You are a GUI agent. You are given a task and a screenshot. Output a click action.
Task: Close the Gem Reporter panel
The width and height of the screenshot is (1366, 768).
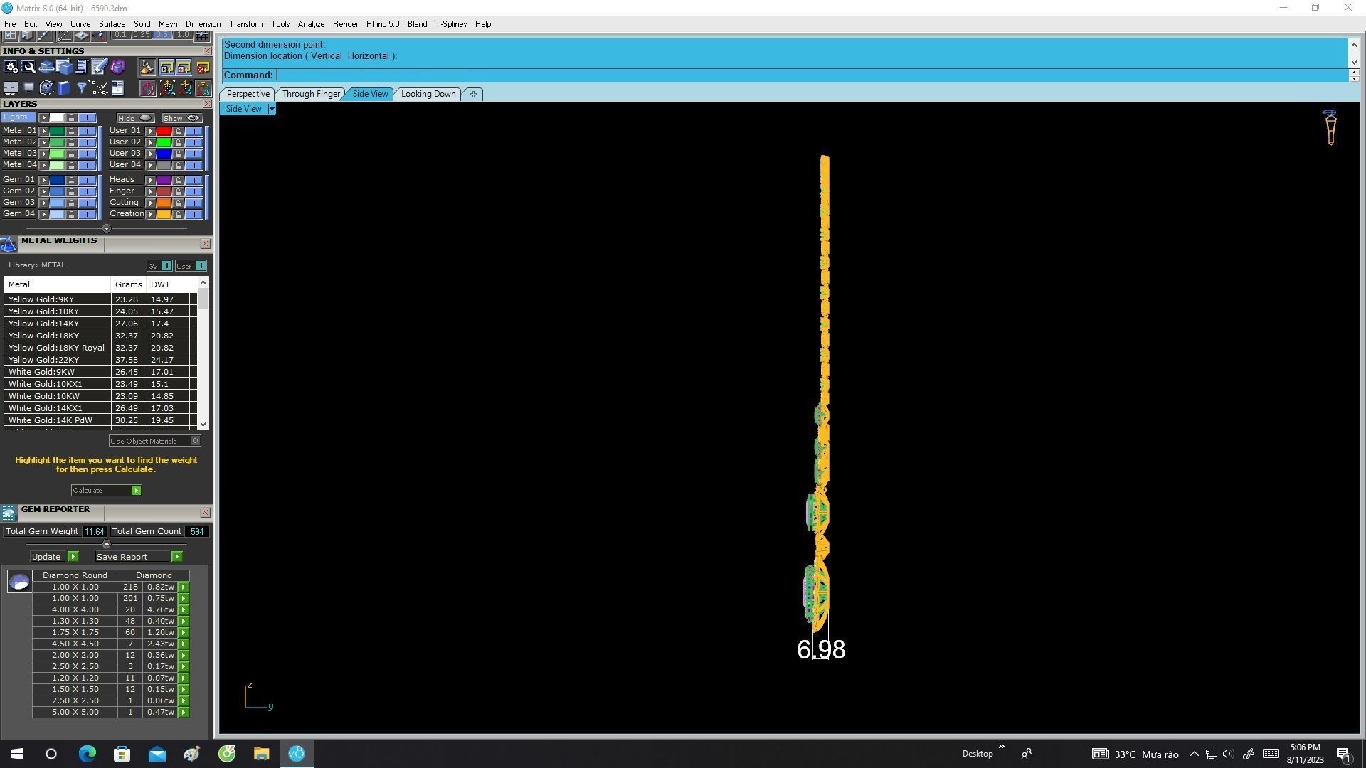(x=205, y=513)
